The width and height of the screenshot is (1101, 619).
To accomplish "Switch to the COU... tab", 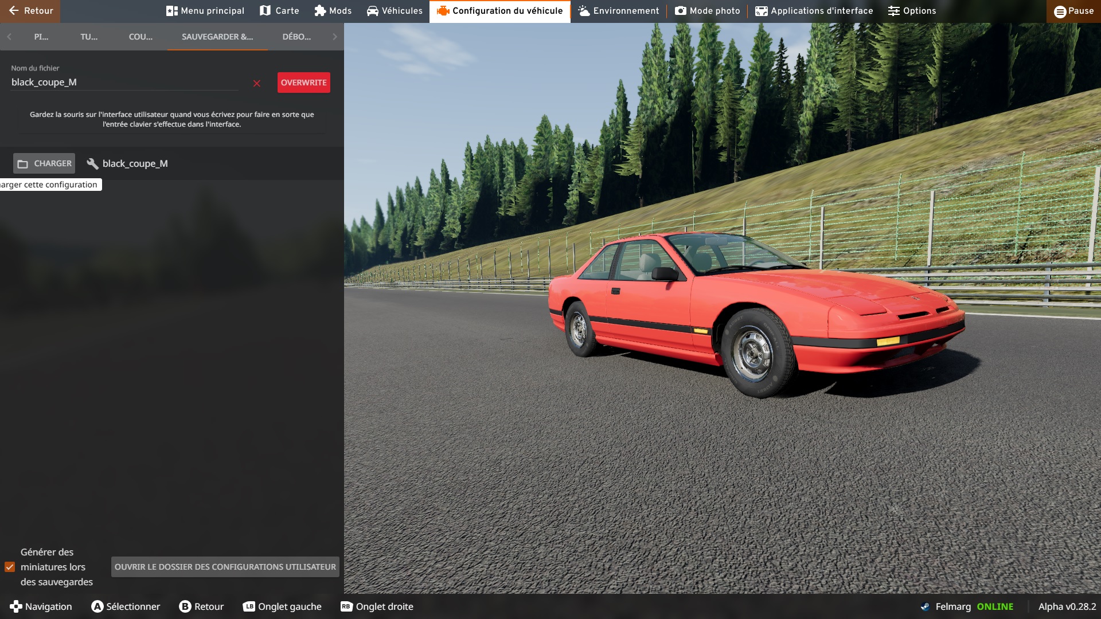I will (140, 37).
